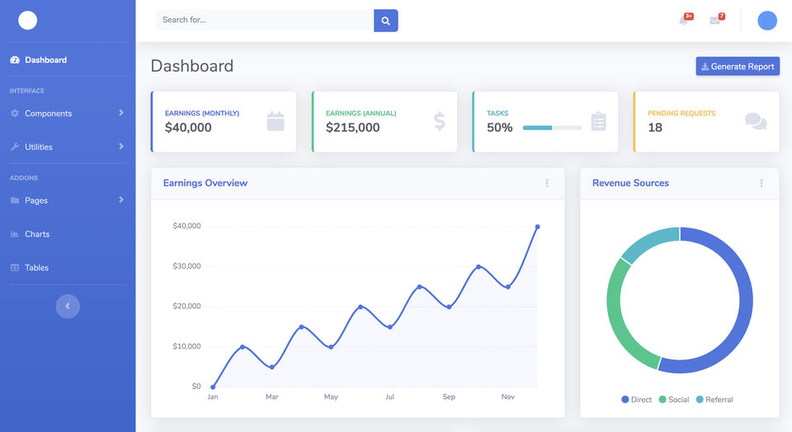Open the messages envelope icon
792x432 pixels.
[x=714, y=21]
